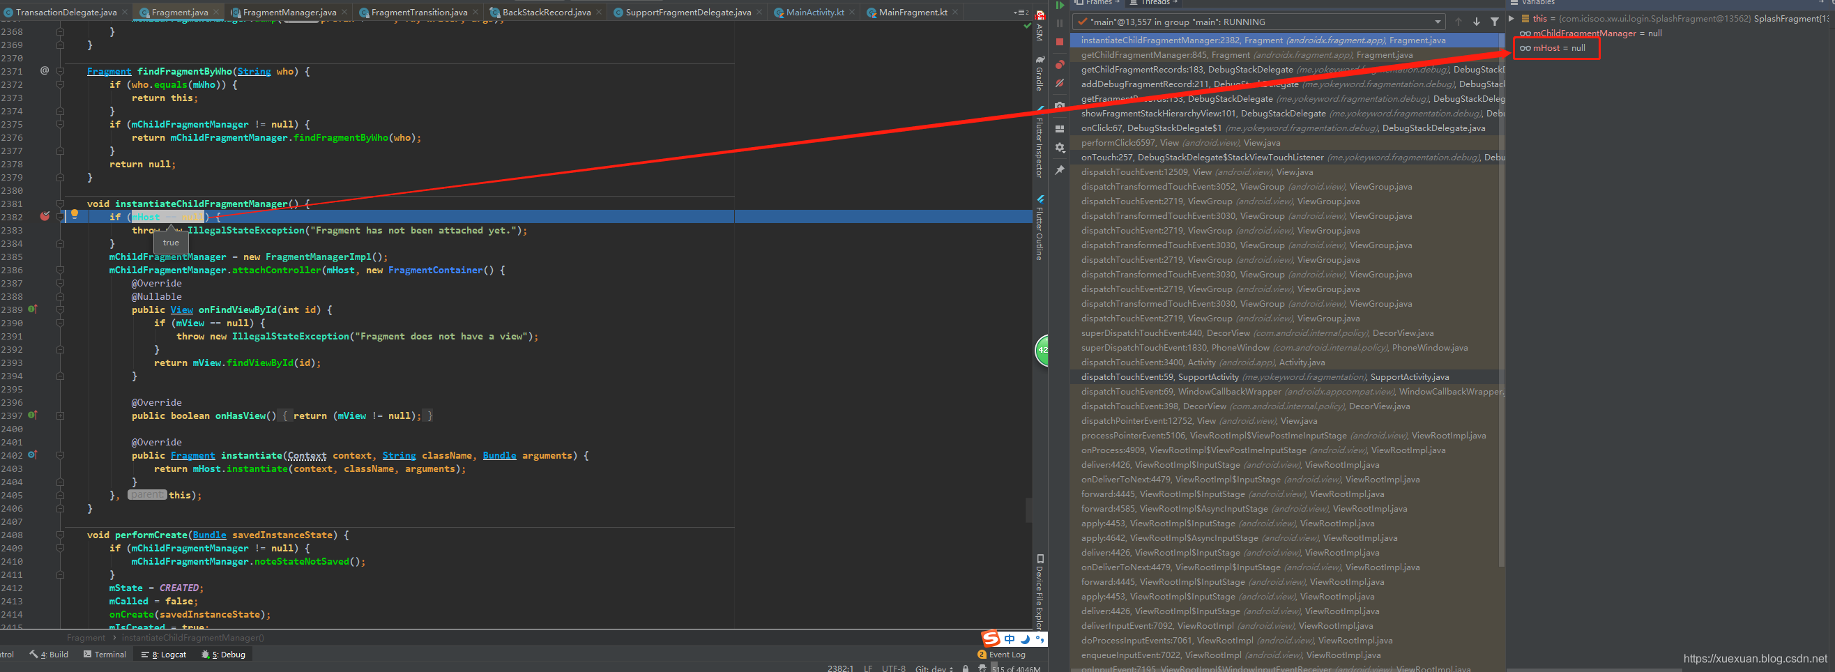The height and width of the screenshot is (672, 1835).
Task: Jump to next frame down arrow
Action: pos(1476,22)
